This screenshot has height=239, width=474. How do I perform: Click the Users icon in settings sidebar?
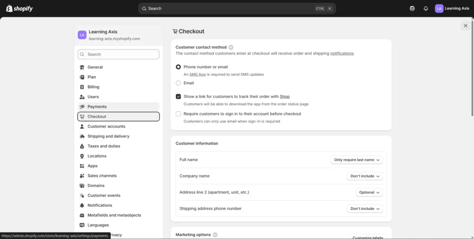coord(82,97)
